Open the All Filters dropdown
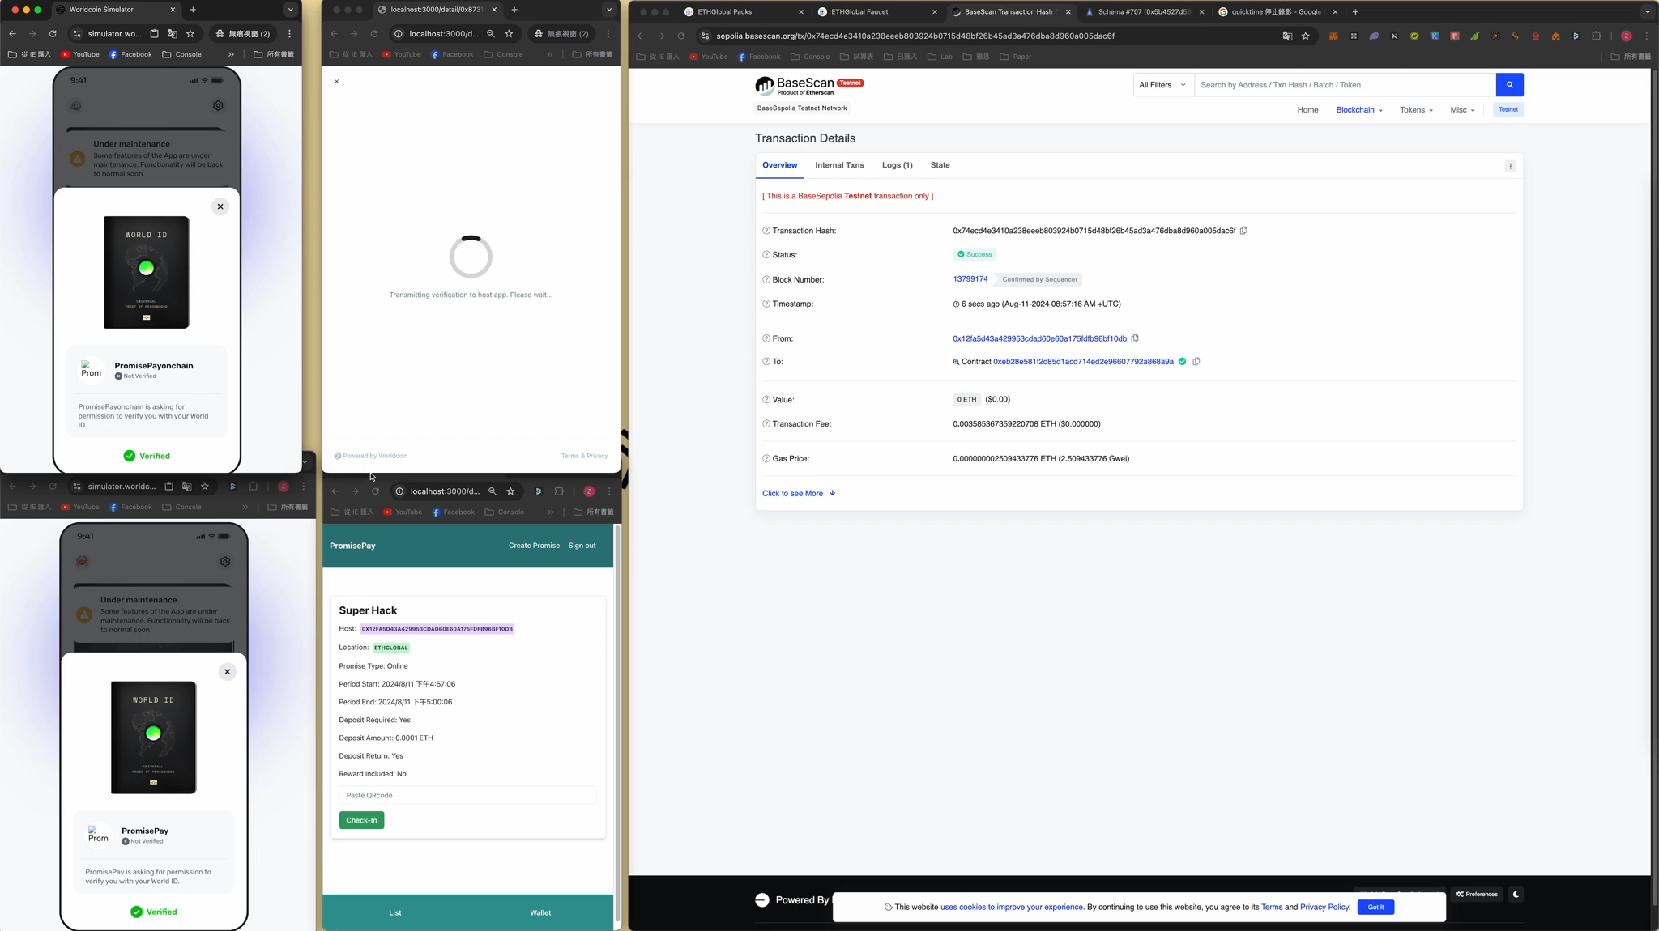 tap(1162, 85)
